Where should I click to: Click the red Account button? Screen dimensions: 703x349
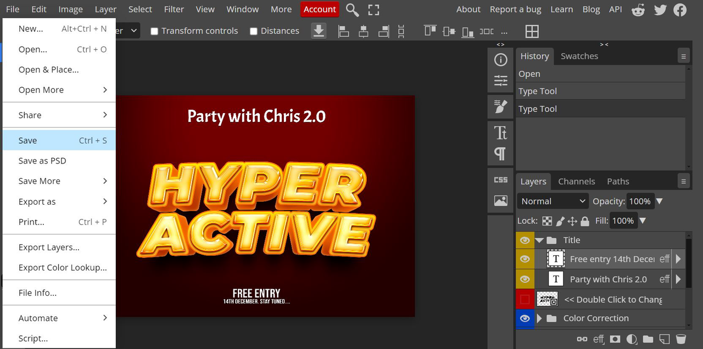(x=320, y=9)
